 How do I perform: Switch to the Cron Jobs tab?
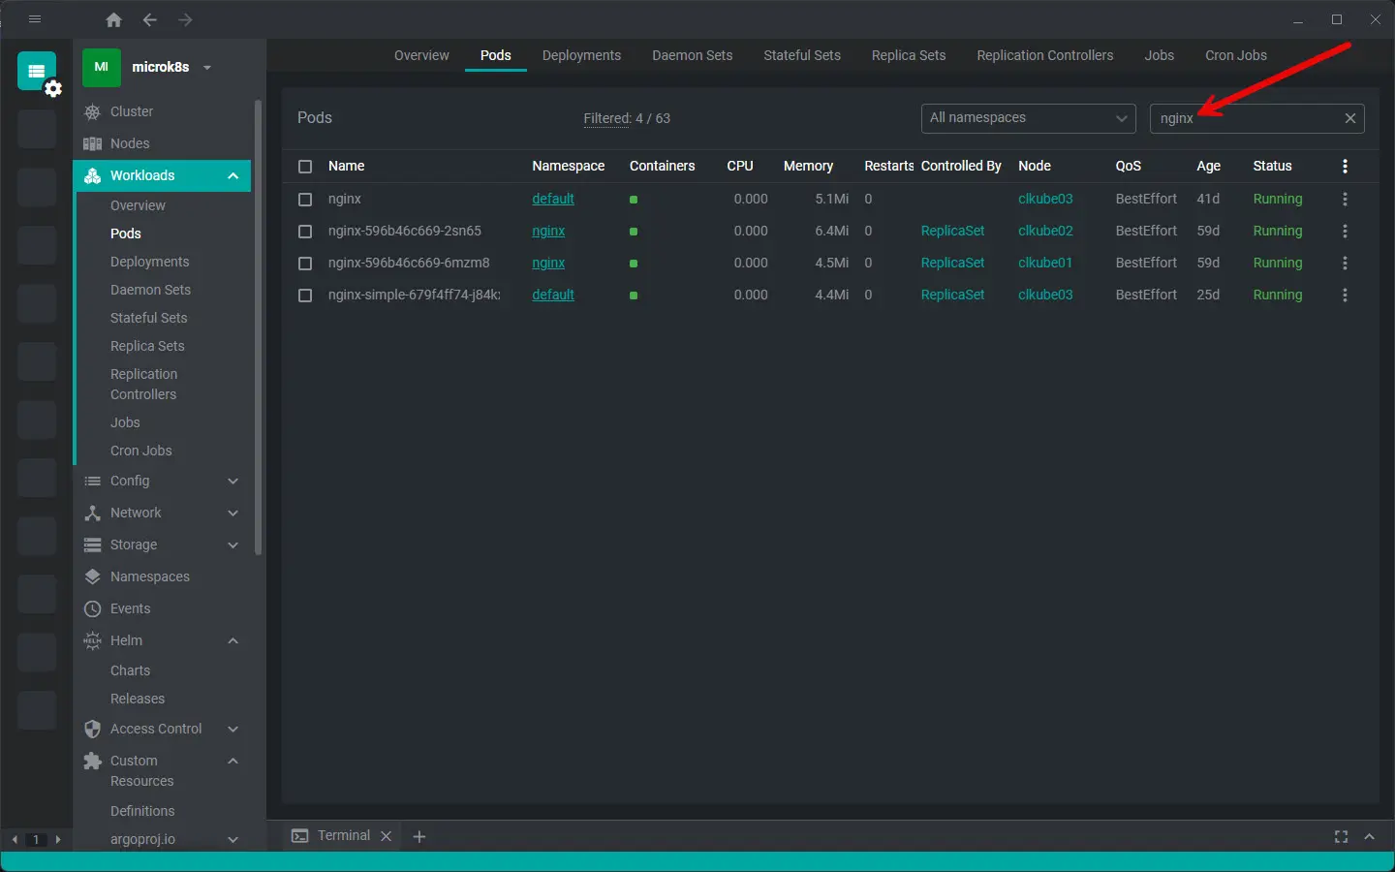click(x=1236, y=55)
